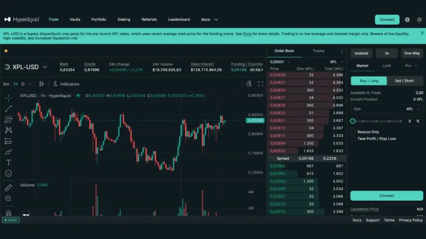This screenshot has width=426, height=239.
Task: Enable Take Profit / Stop Loss checkbox
Action: click(x=353, y=138)
